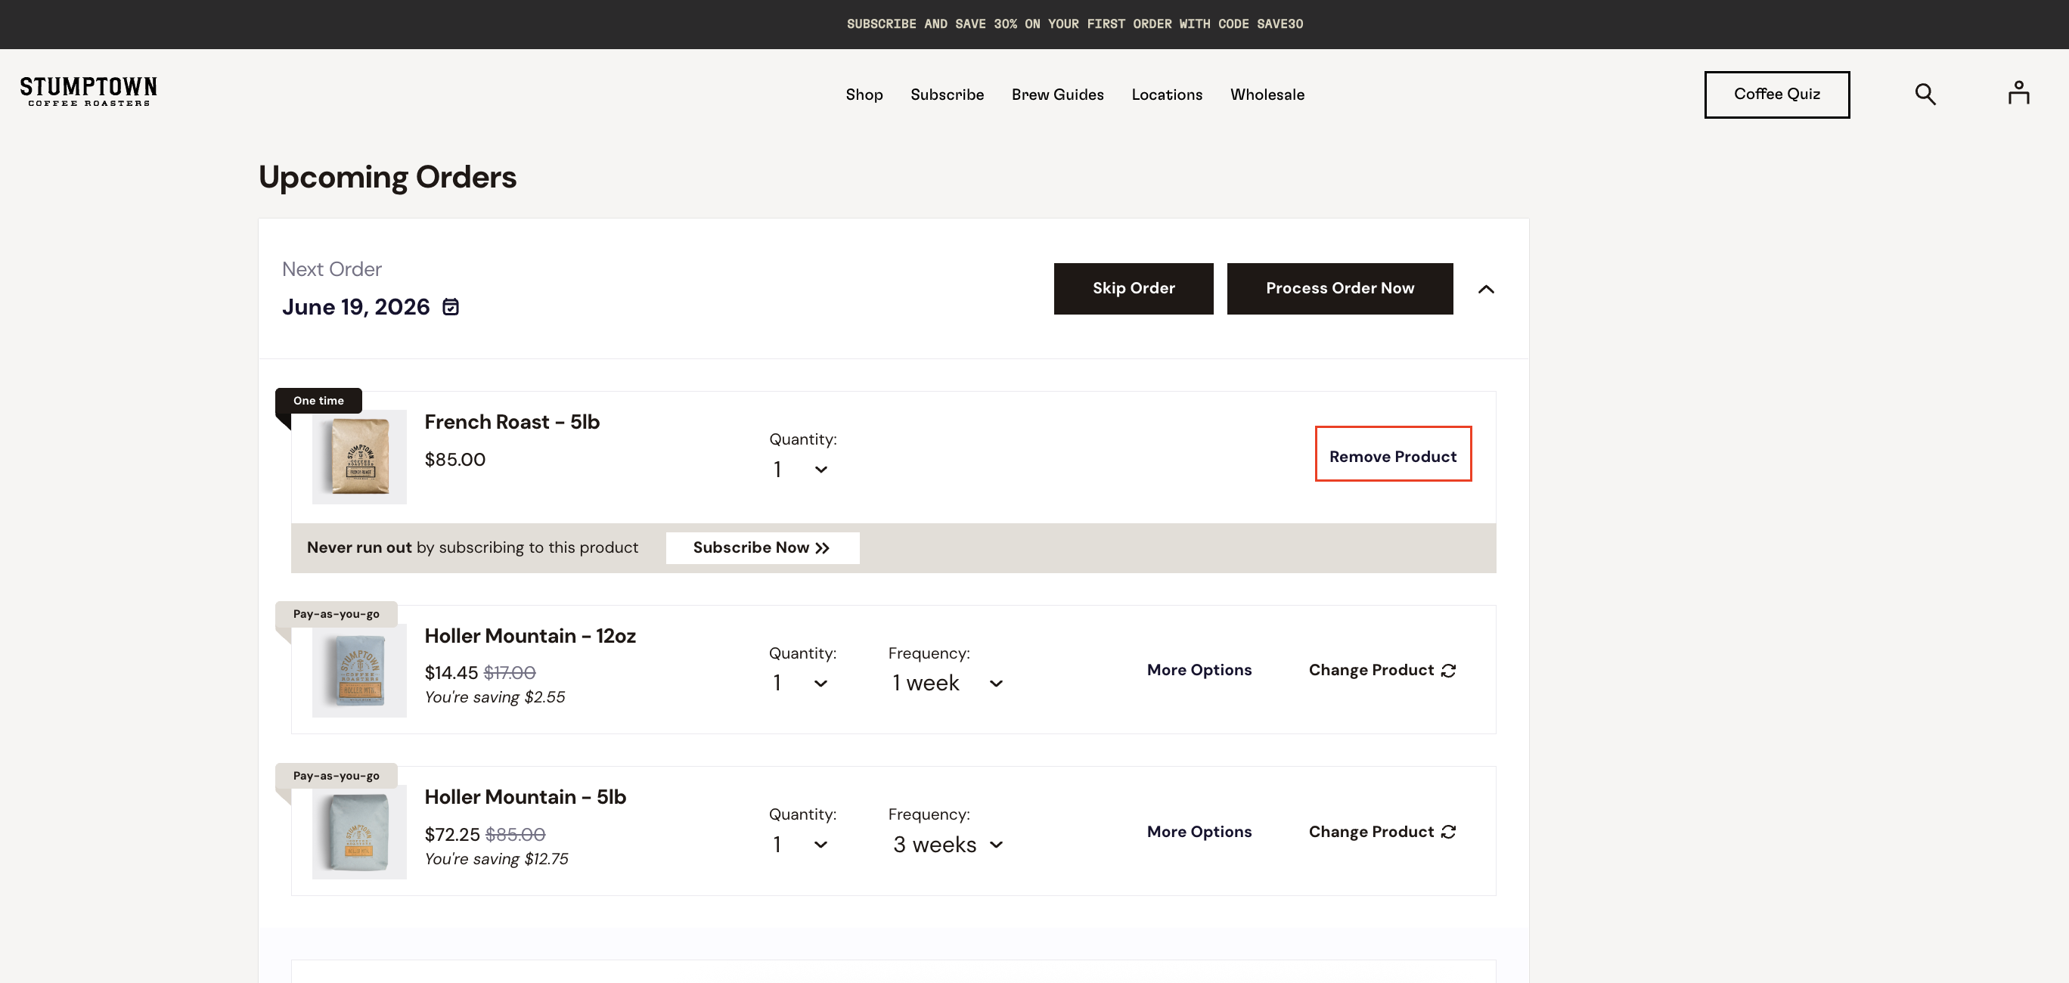Open the Subscribe menu item
The height and width of the screenshot is (983, 2069).
[x=947, y=95]
